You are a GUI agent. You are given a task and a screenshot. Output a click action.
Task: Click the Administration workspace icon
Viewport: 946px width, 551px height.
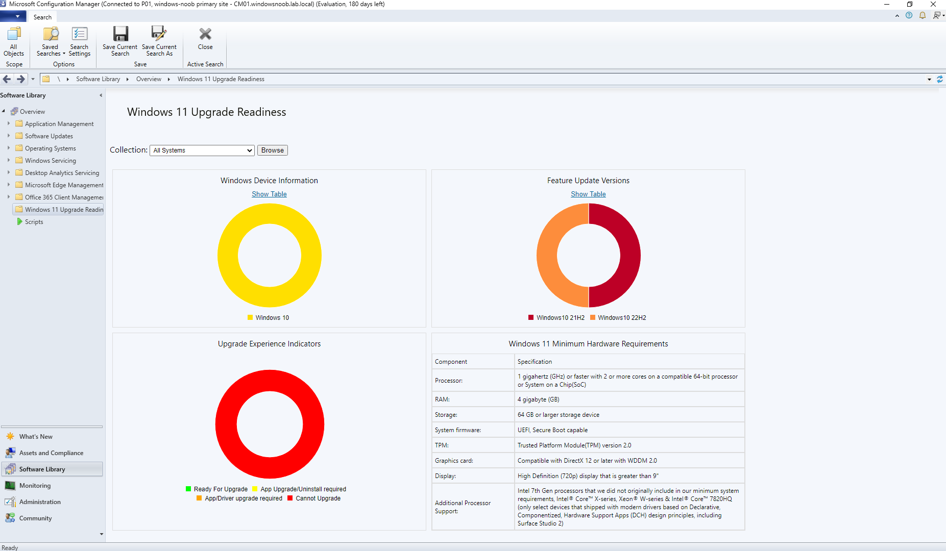click(x=10, y=502)
